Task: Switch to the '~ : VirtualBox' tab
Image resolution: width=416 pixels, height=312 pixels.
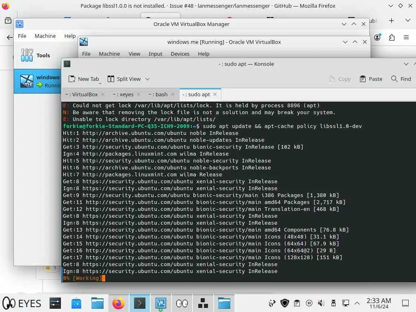Action: tap(81, 94)
